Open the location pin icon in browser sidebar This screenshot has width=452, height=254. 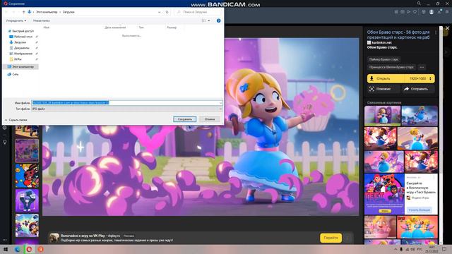pos(5,142)
